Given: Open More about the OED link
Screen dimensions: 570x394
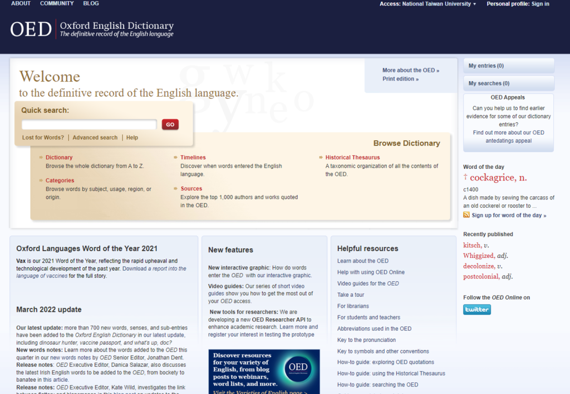Looking at the screenshot, I should click(411, 71).
